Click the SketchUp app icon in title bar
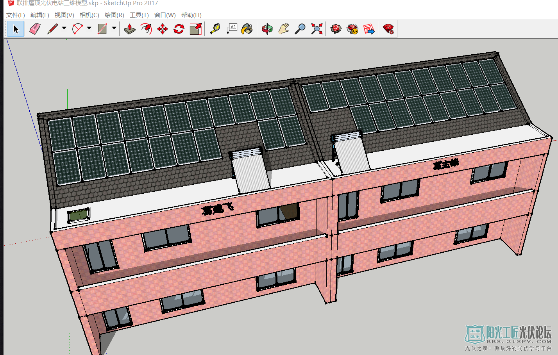 (x=11, y=3)
